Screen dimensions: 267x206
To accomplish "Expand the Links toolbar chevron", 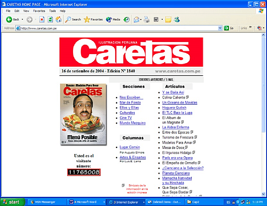I will 250,27.
